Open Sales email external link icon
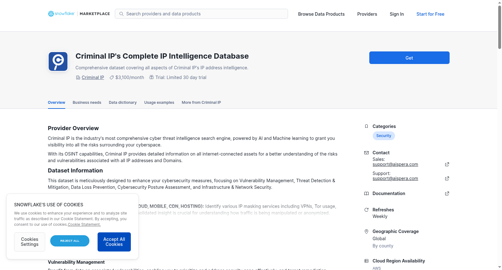Viewport: 502px width, 270px height. coord(447,164)
